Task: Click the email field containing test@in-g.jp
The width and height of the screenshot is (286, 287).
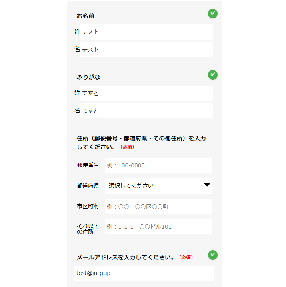Action: click(x=144, y=273)
